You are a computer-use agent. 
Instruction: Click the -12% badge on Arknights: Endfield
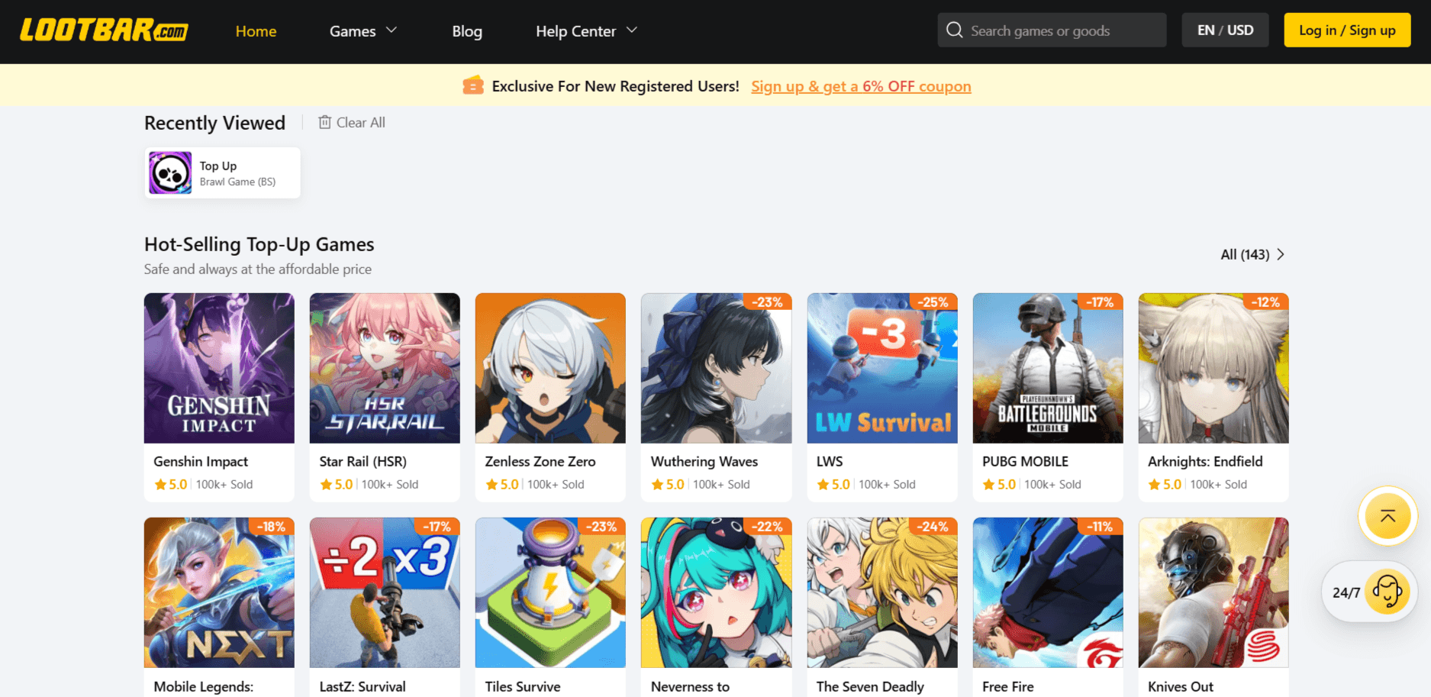tap(1265, 302)
